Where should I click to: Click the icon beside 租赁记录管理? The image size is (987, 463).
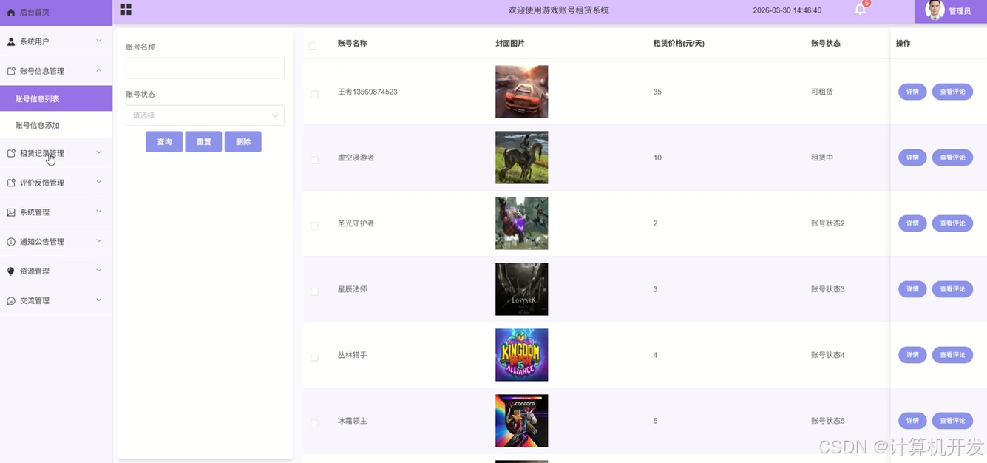(x=11, y=153)
